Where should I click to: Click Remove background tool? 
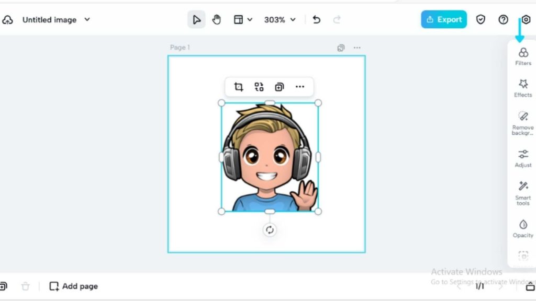[x=523, y=122]
